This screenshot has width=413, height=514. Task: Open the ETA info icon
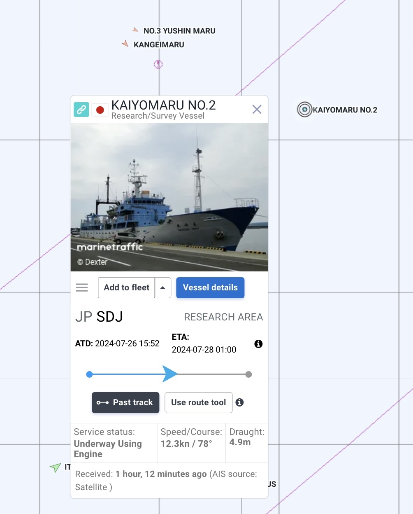coord(258,343)
